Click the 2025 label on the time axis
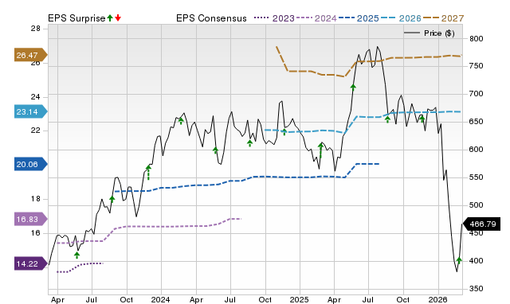Viewport: 510px width, 304px height. [x=300, y=299]
